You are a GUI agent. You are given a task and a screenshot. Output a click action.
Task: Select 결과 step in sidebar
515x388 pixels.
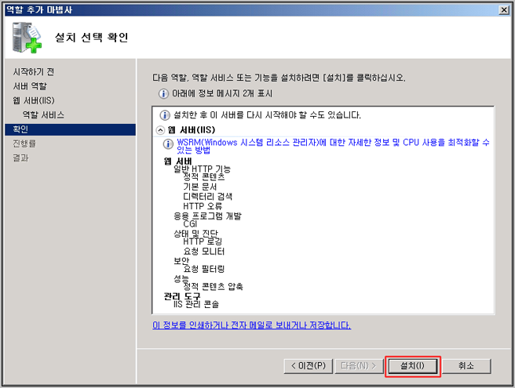point(20,158)
